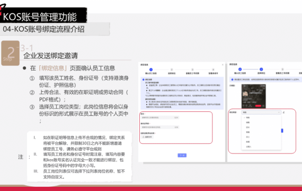Click the blue info icon beside 绑定说明
302x191 pixels.
[143, 80]
